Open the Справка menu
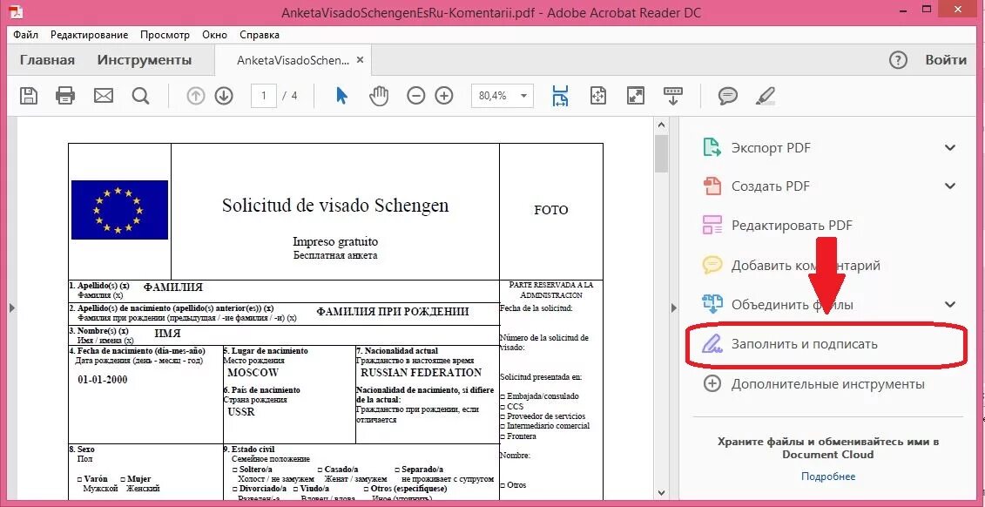The width and height of the screenshot is (985, 507). pos(260,35)
